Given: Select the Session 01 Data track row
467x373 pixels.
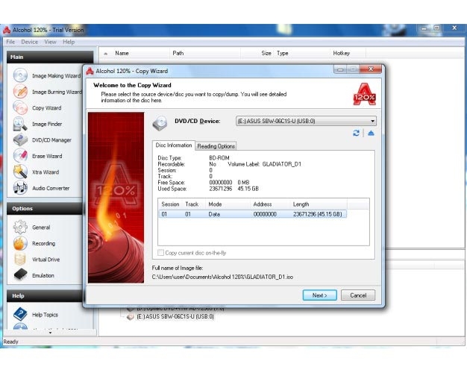Looking at the screenshot, I should (x=252, y=214).
